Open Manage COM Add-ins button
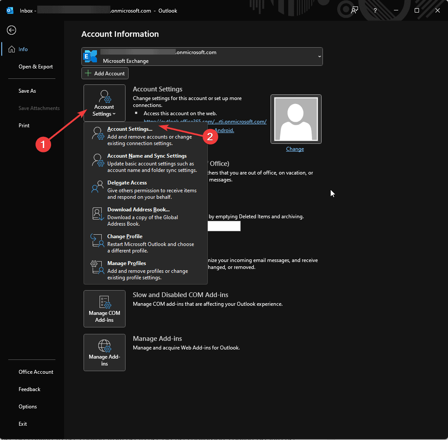 pos(104,308)
